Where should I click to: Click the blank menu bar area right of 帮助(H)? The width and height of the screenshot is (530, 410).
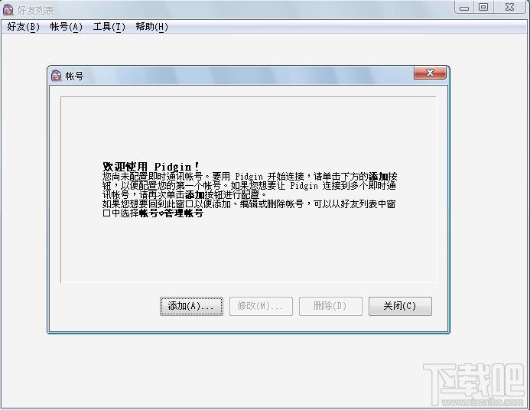[344, 27]
